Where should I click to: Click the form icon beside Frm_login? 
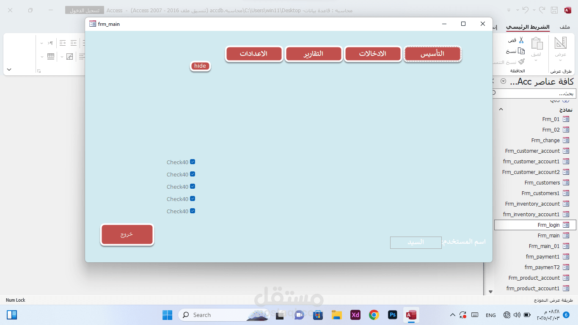click(x=566, y=225)
